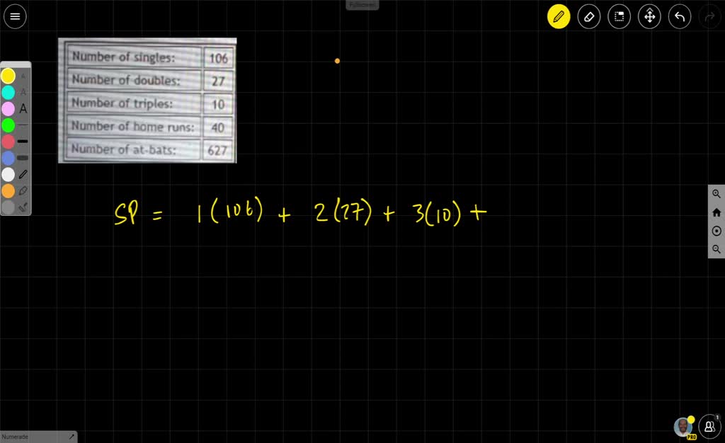Center the view with the target icon

(x=717, y=231)
